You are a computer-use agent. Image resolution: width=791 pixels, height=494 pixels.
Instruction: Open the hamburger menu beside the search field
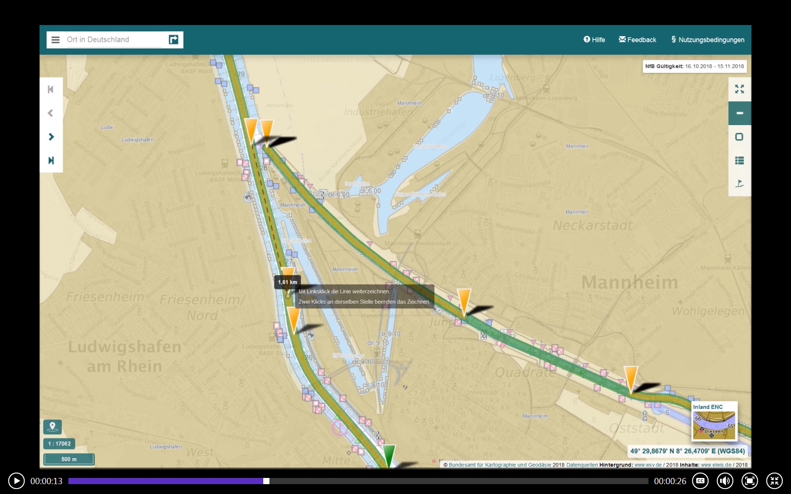[x=55, y=40]
